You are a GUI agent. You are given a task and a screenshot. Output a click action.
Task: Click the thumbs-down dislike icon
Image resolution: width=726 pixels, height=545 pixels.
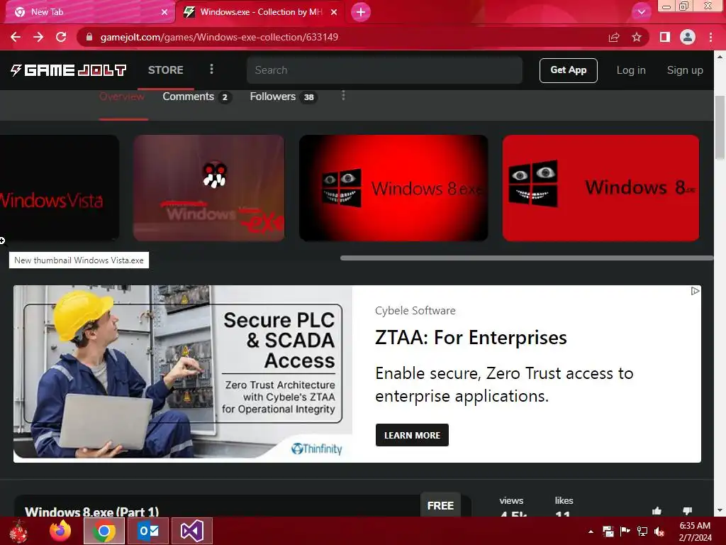tap(687, 511)
